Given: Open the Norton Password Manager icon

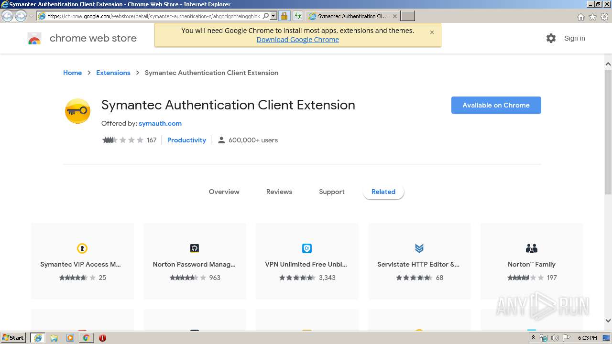Looking at the screenshot, I should click(195, 248).
